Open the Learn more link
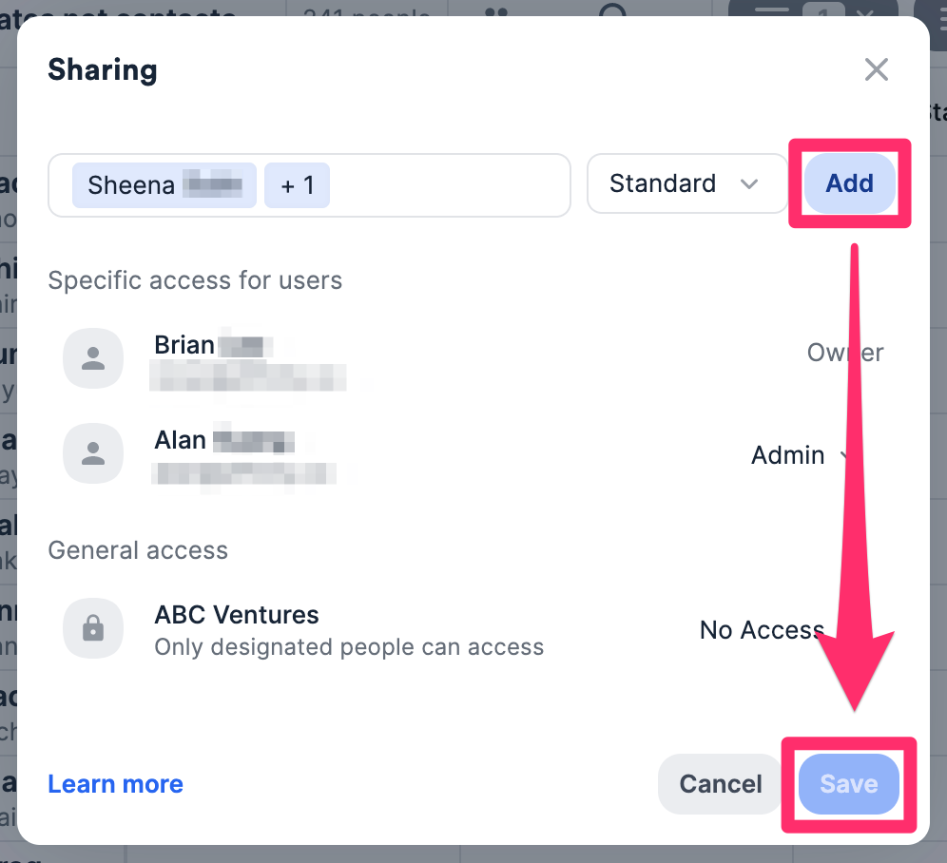Image resolution: width=947 pixels, height=863 pixels. tap(115, 784)
